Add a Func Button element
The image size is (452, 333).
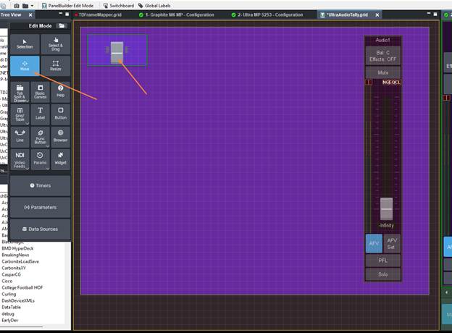coord(40,137)
